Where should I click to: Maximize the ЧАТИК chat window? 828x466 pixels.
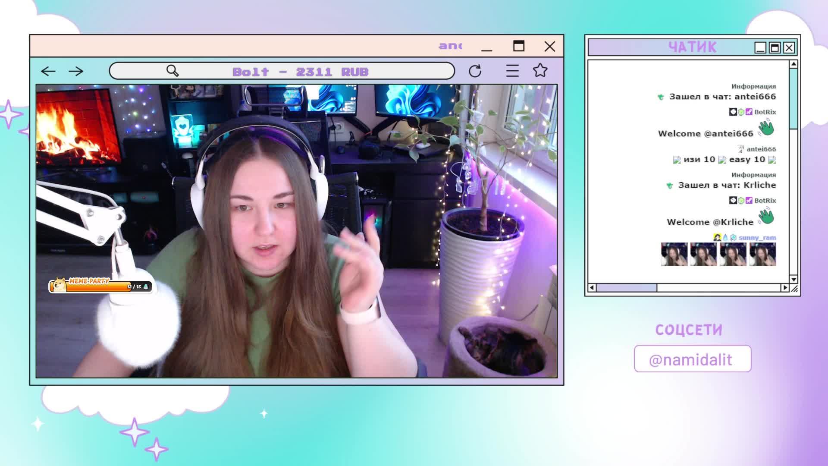tap(775, 47)
